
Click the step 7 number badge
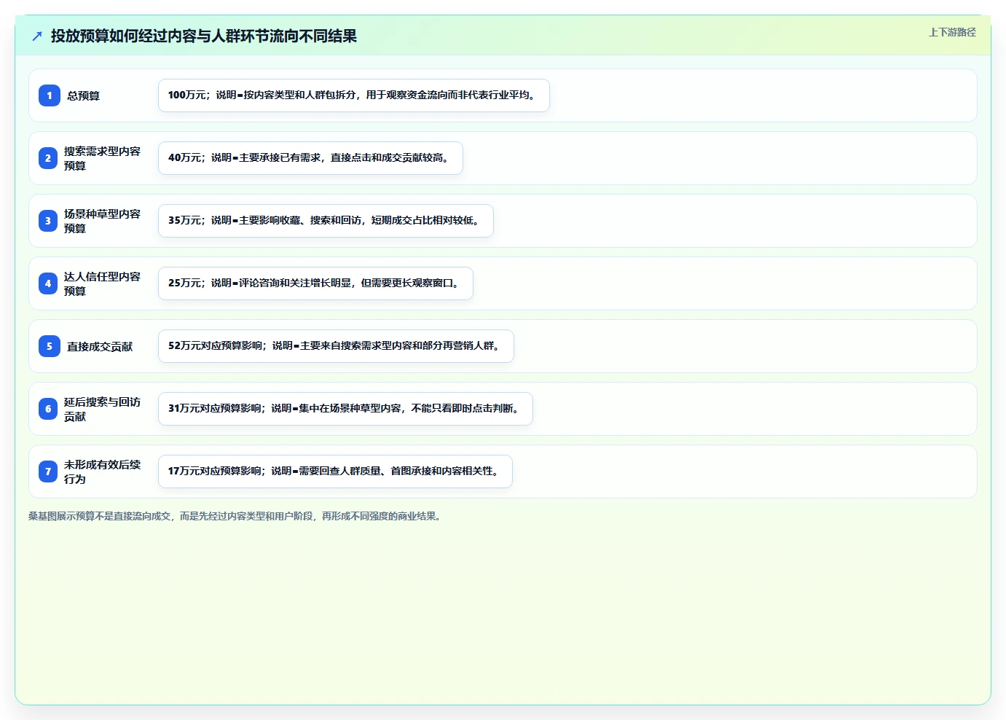click(x=48, y=471)
